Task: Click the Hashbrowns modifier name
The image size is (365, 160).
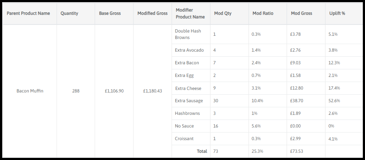Action: click(187, 113)
